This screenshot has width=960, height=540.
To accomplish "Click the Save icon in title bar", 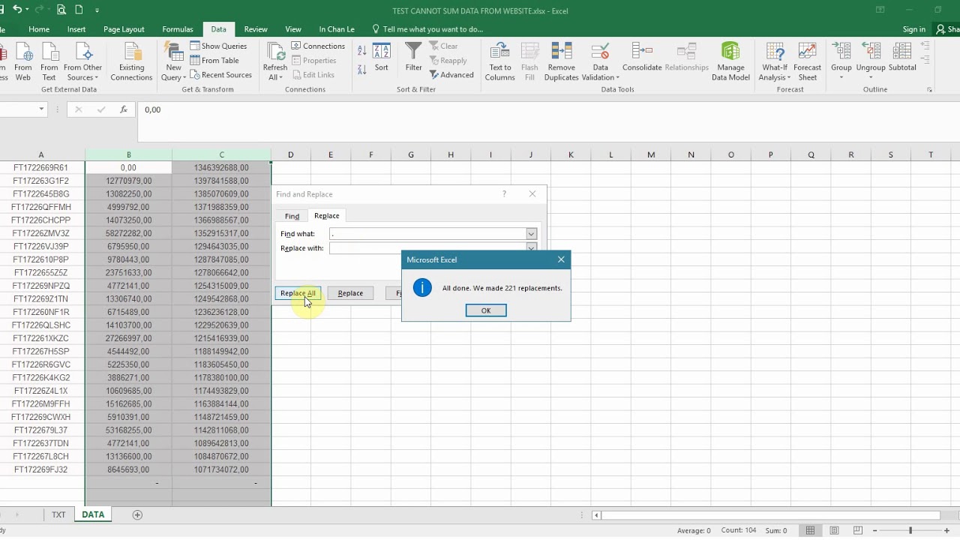I will pyautogui.click(x=1, y=10).
